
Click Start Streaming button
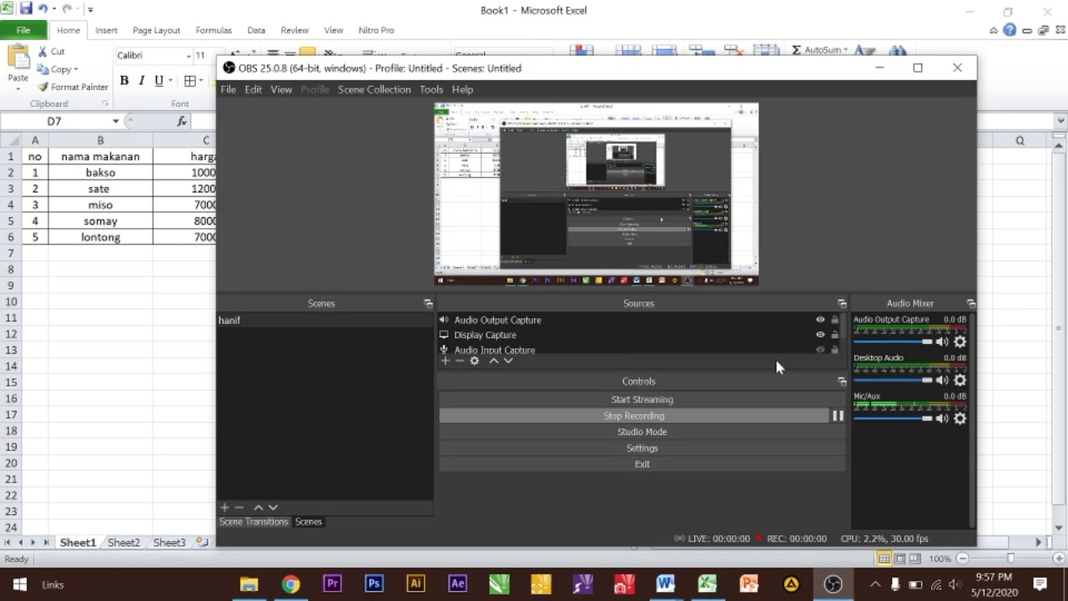(642, 400)
